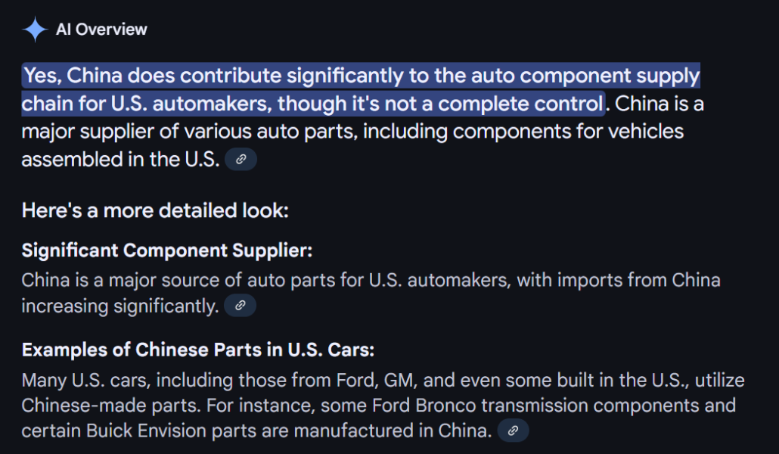Click the 'AI Overview' label text
Screen dimensions: 779x454
101,30
